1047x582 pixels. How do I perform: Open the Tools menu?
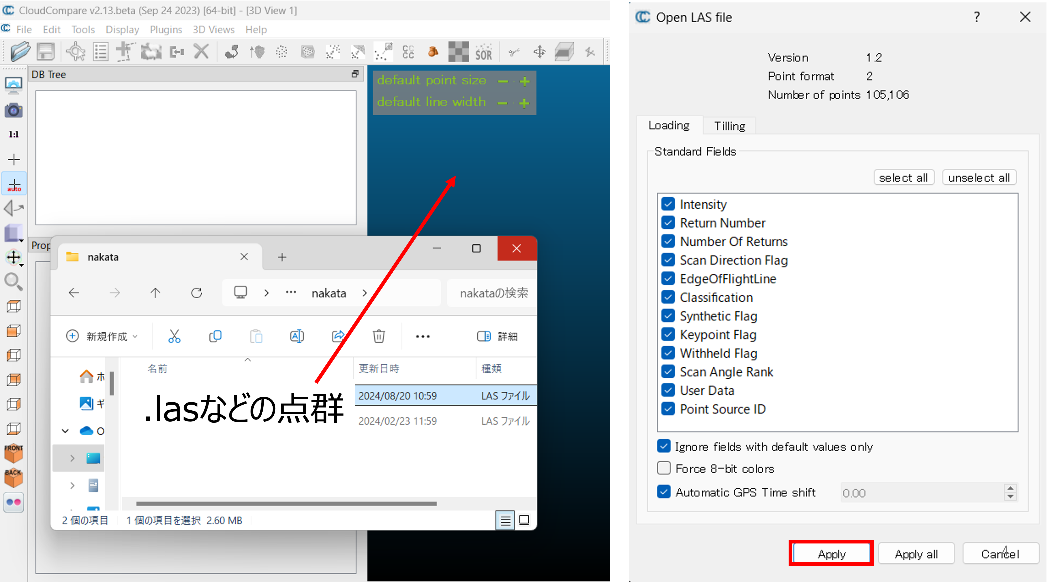coord(83,30)
